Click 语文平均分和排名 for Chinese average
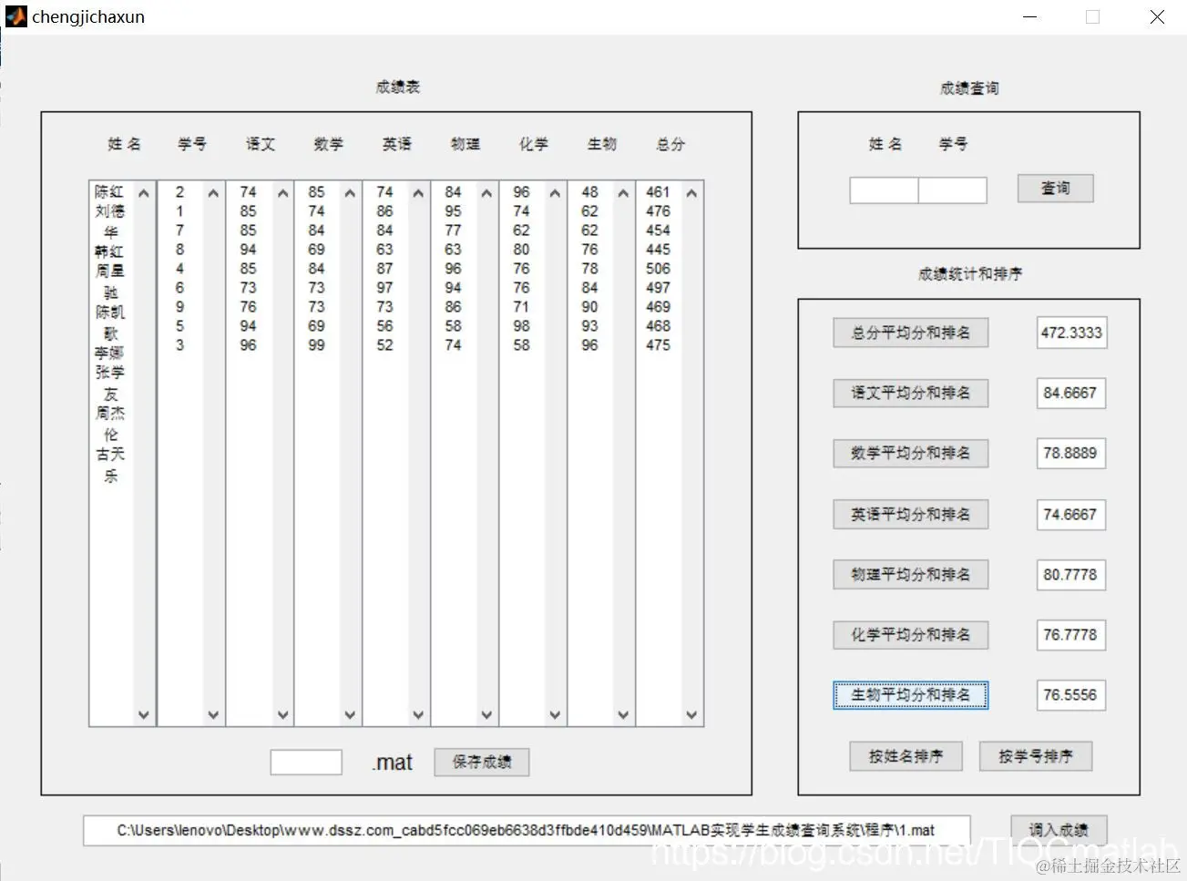Viewport: 1187px width, 881px height. pyautogui.click(x=910, y=393)
